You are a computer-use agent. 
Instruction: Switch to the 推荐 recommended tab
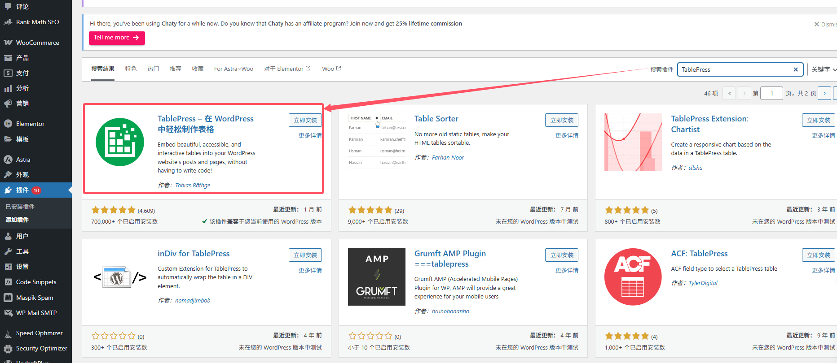click(x=176, y=69)
